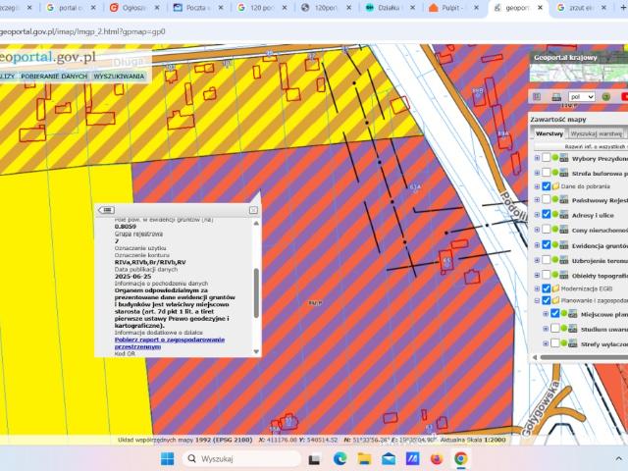Open the POBIERANIE DANYCH menu

(x=55, y=76)
